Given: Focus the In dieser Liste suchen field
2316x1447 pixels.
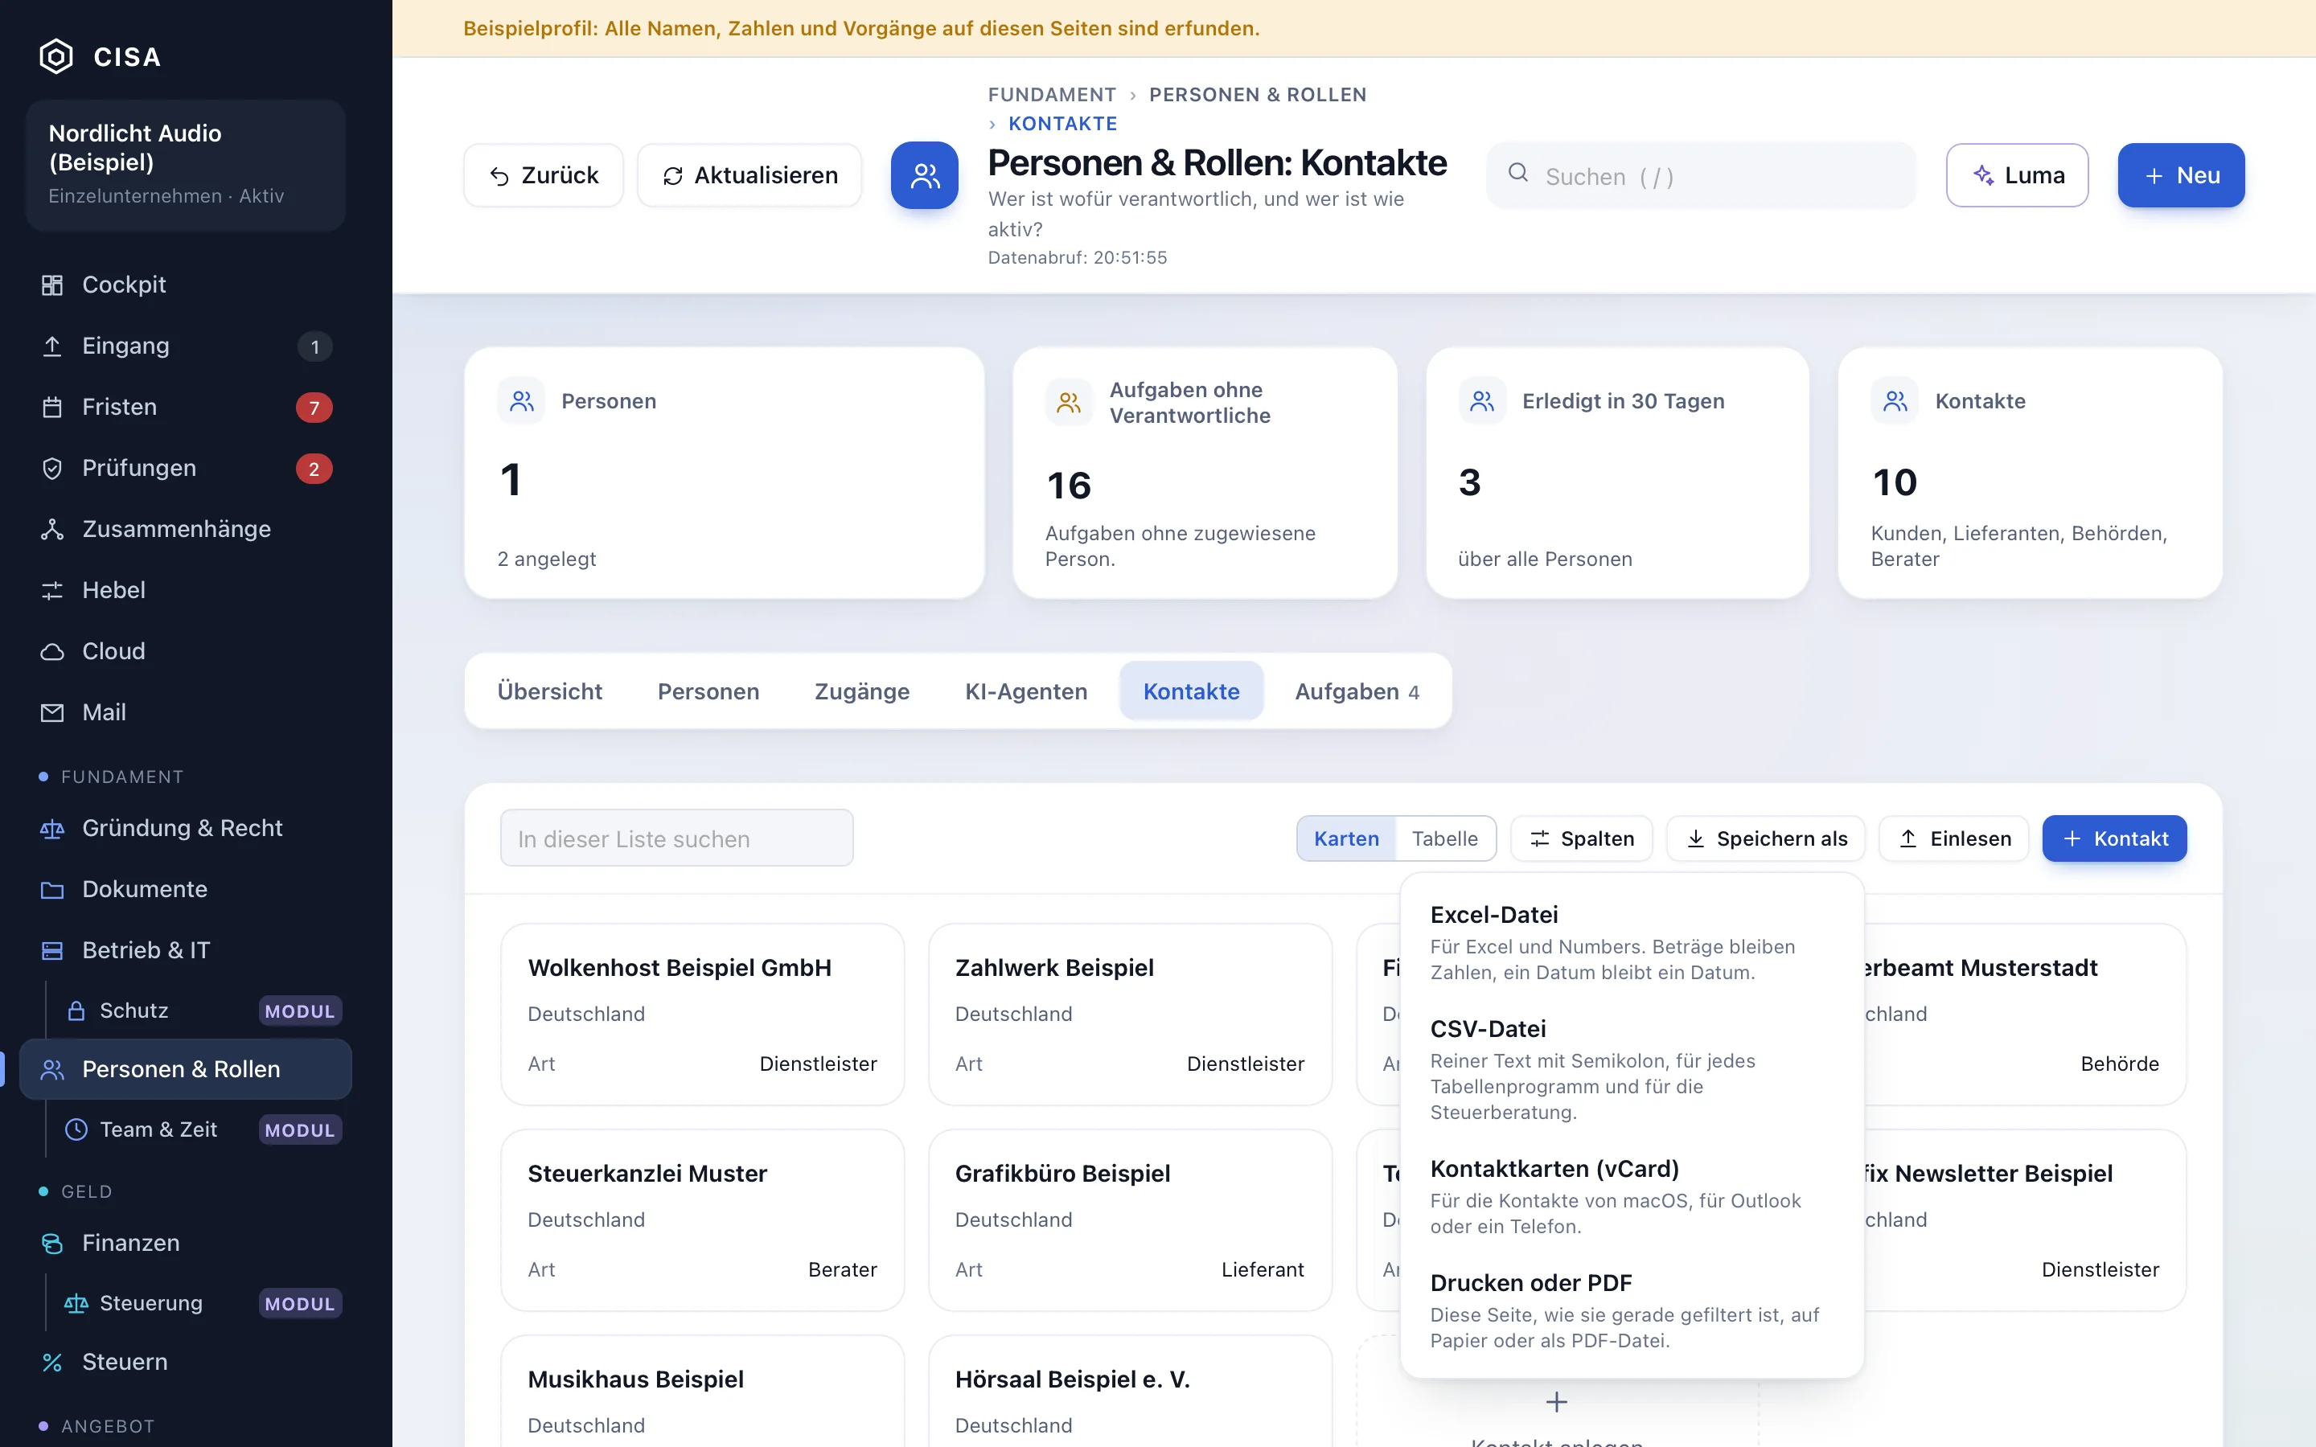Looking at the screenshot, I should coord(676,838).
